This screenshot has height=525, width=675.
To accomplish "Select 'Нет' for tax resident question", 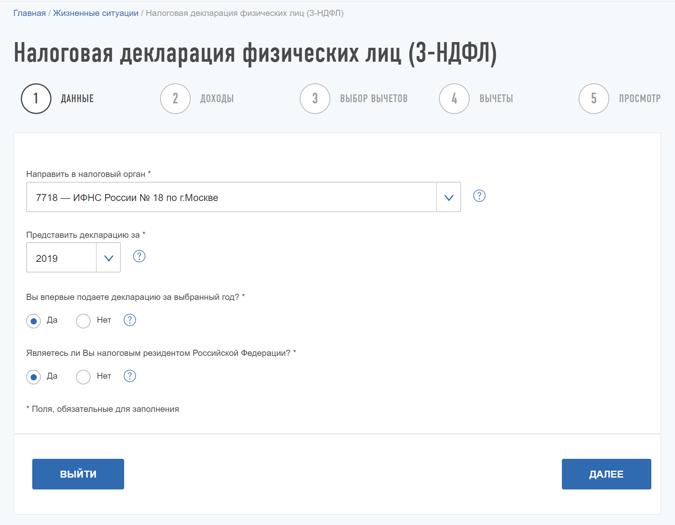I will 83,377.
